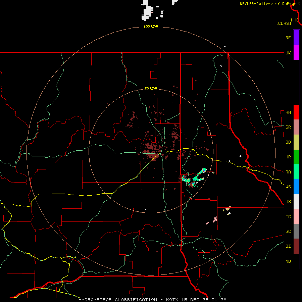This screenshot has height=302, width=302.
Task: Click the "HHC" product code text
Action: point(295,20)
